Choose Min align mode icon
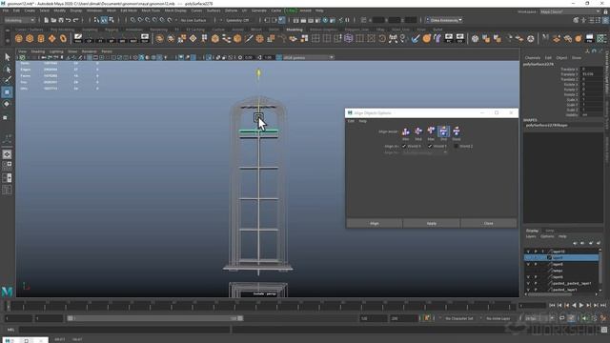610x343 pixels. pyautogui.click(x=406, y=131)
